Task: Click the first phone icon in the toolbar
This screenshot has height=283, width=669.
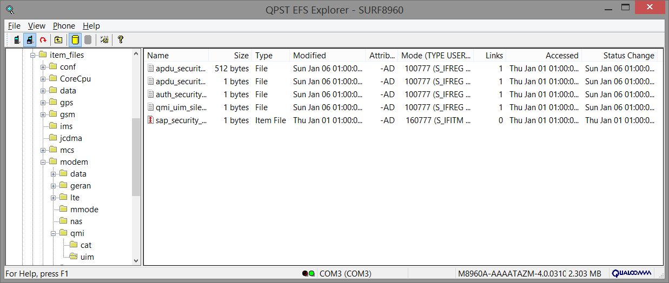Action: [17, 39]
